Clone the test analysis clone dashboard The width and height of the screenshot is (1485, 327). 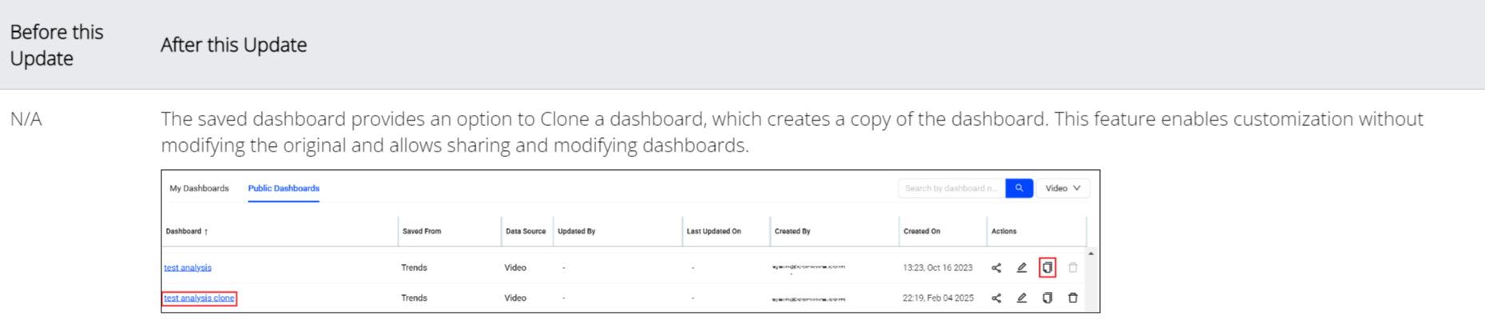pyautogui.click(x=1047, y=298)
